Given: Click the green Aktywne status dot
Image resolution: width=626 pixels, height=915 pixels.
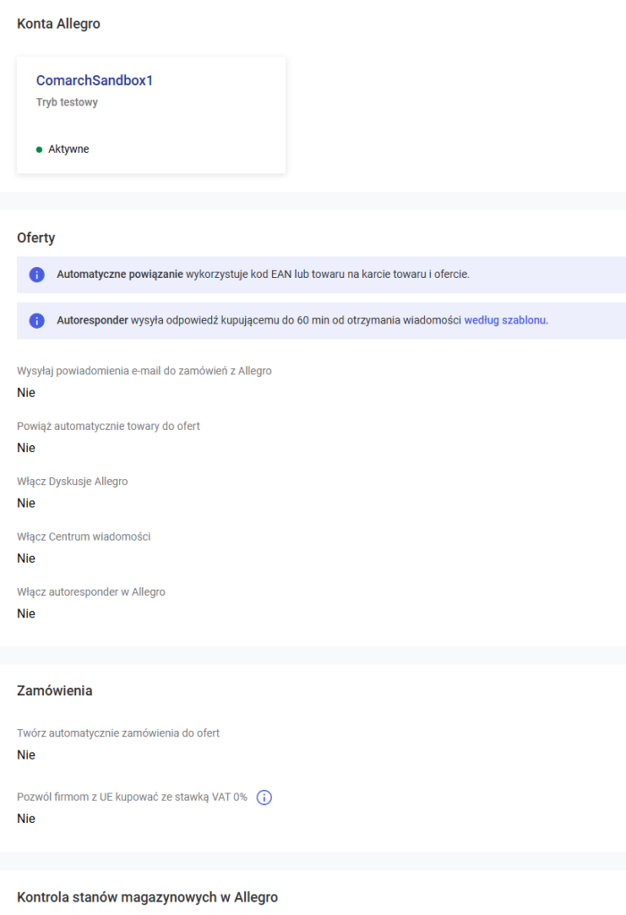Looking at the screenshot, I should [39, 149].
